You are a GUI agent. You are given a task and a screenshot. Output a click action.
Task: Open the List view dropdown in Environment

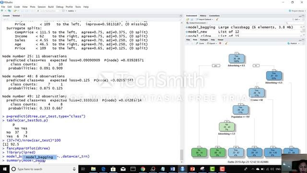tap(296, 19)
